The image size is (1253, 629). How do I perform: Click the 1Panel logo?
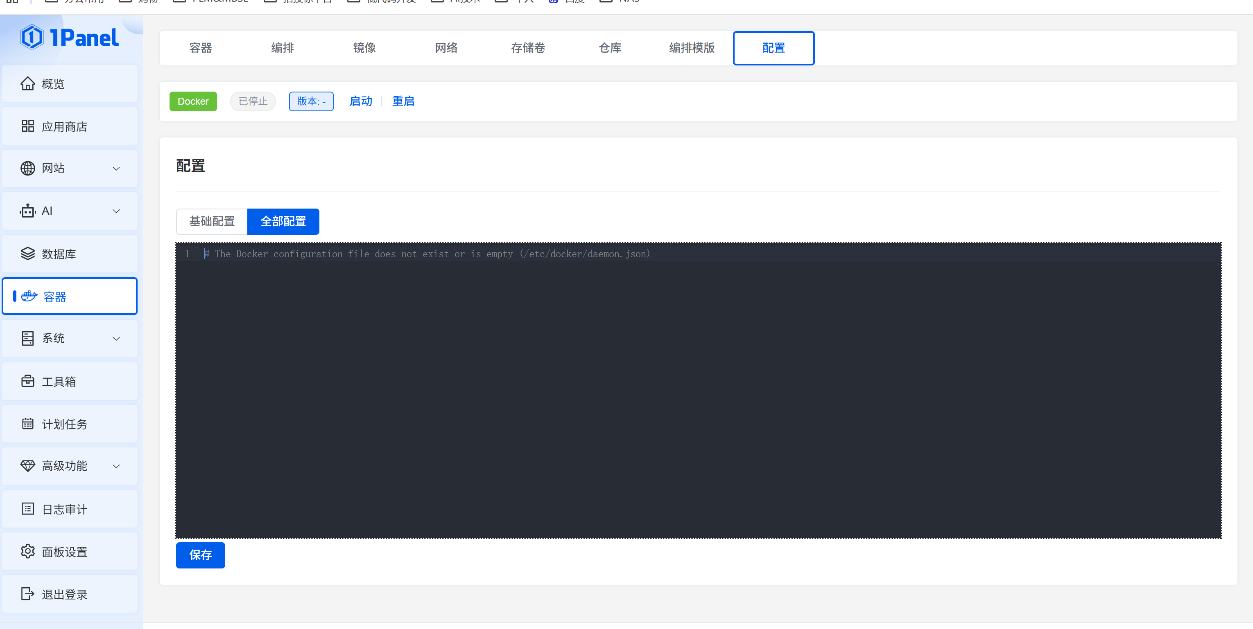click(70, 38)
